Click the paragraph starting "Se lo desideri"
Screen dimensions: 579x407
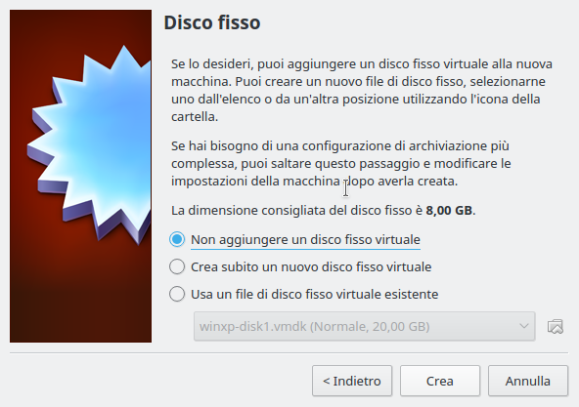[362, 91]
